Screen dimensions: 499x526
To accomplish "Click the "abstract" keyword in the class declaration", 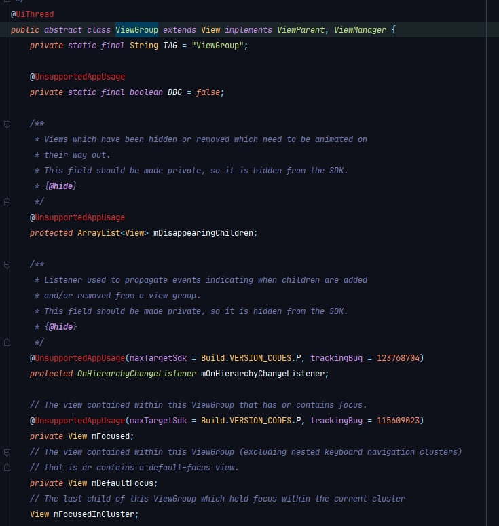I will coord(63,30).
